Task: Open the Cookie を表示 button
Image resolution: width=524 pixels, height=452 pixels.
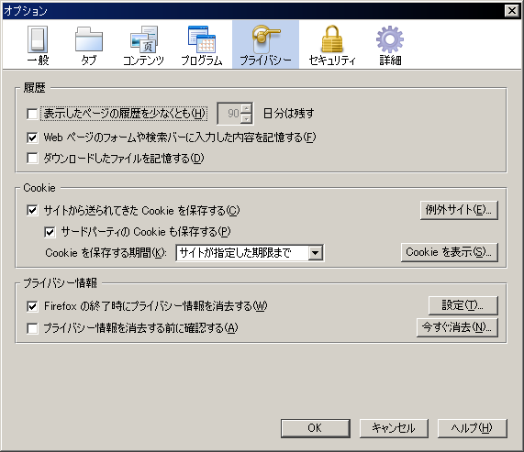Action: click(x=449, y=252)
